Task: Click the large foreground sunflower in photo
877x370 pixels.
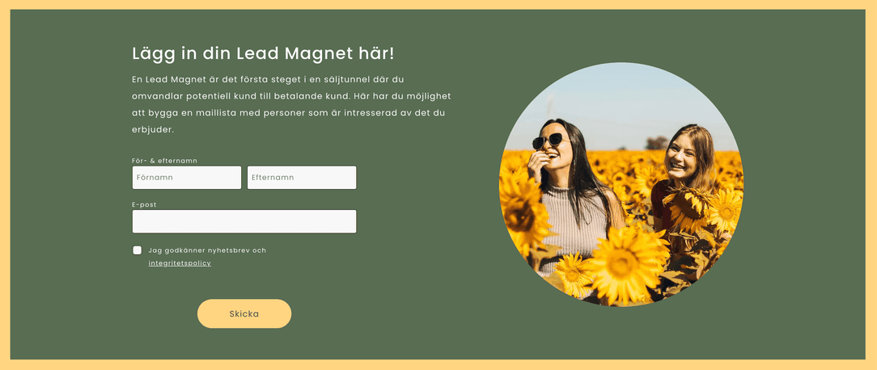Action: [x=625, y=264]
